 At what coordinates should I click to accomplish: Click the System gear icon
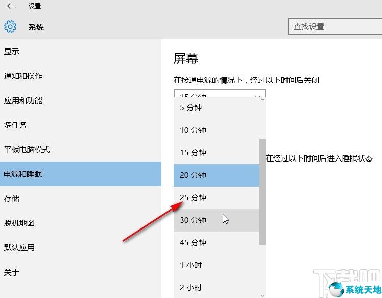(x=10, y=27)
